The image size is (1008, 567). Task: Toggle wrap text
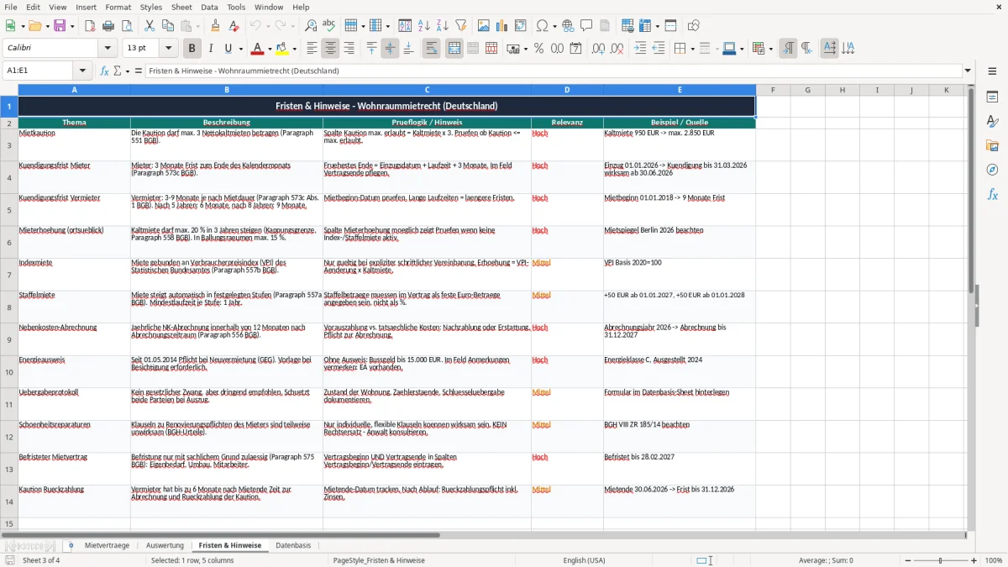coord(431,49)
